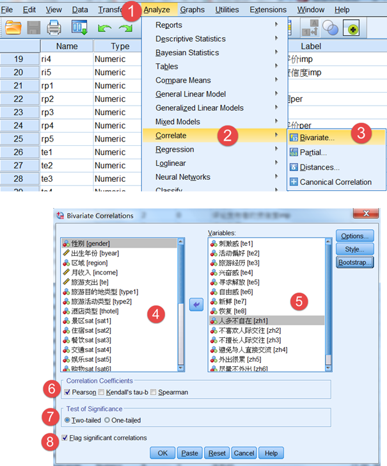Click the Open data folder icon
387x466 pixels.
tap(13, 28)
